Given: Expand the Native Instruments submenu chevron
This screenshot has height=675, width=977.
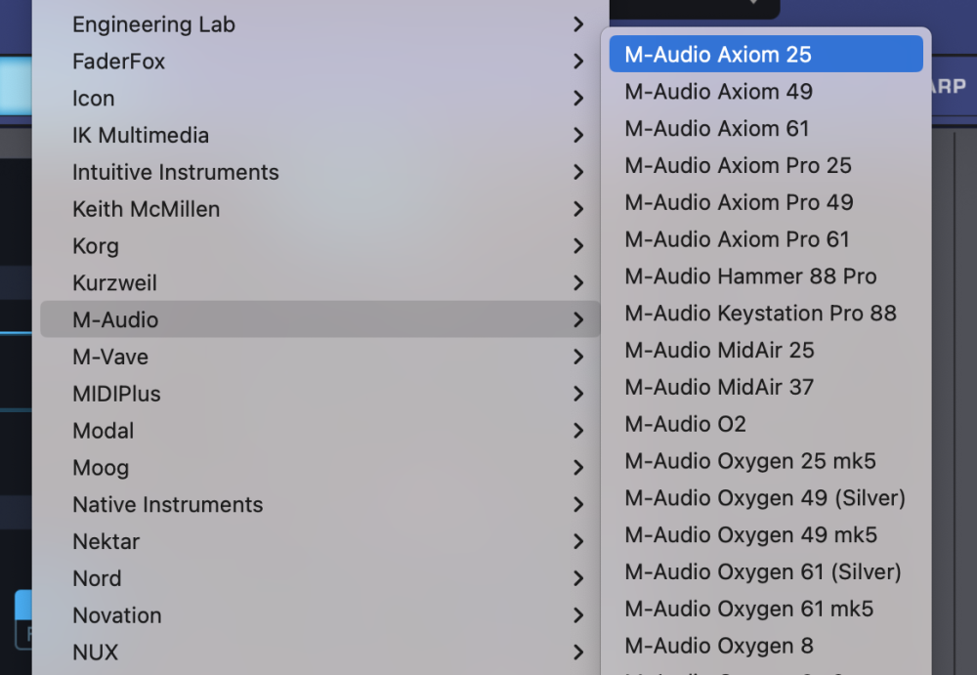Looking at the screenshot, I should 578,505.
